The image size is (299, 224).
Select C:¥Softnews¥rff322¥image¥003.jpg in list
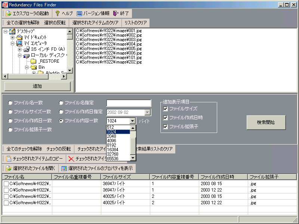tap(109, 40)
